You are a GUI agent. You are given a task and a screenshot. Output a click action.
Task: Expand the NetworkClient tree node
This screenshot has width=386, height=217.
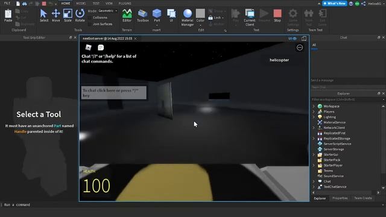point(314,128)
